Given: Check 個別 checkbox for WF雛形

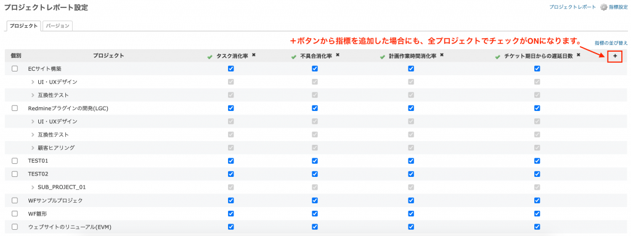Looking at the screenshot, I should [15, 213].
